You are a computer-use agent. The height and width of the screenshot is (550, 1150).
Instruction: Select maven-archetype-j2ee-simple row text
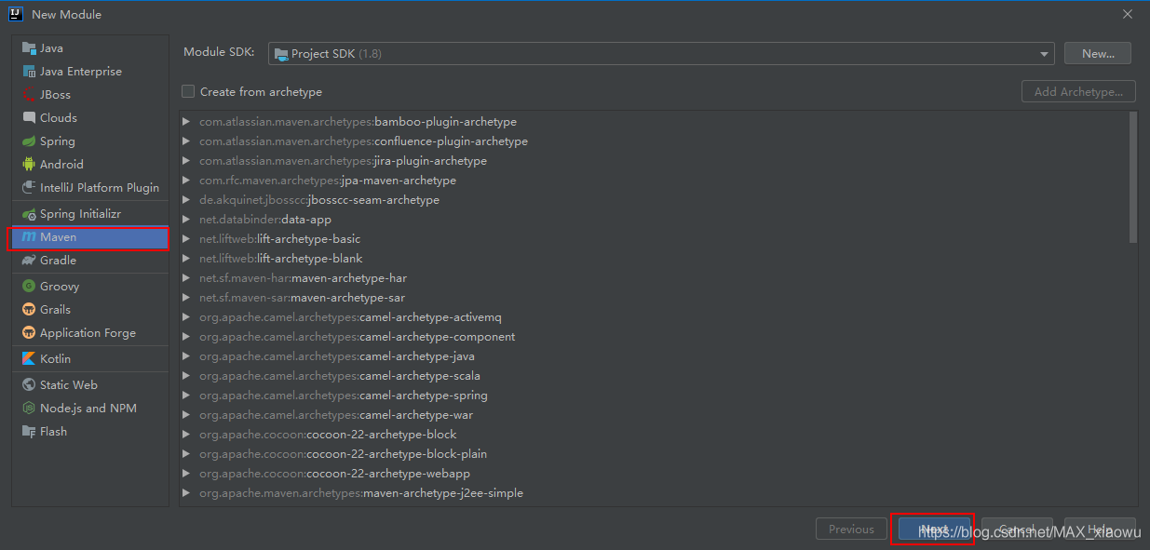point(361,493)
